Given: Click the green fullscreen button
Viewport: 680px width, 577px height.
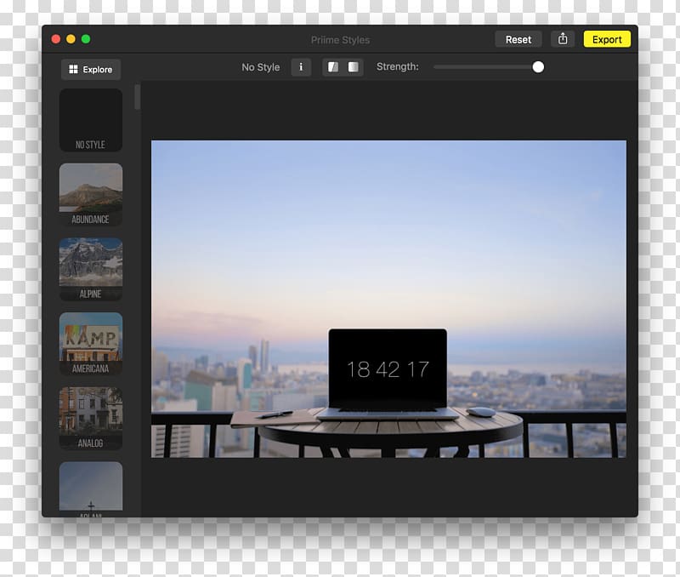Looking at the screenshot, I should 86,39.
